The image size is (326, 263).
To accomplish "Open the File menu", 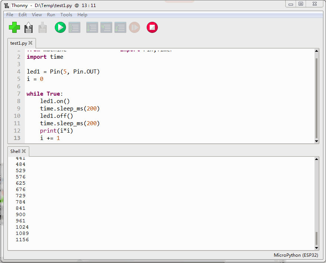I will (10, 15).
